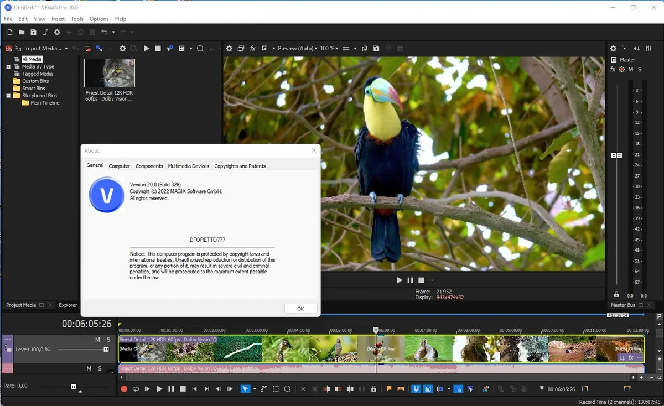Switch to the Explorer panel tab
The width and height of the screenshot is (664, 406).
coord(68,305)
